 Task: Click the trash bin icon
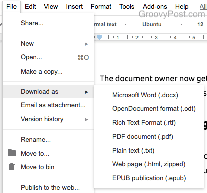click(12, 167)
